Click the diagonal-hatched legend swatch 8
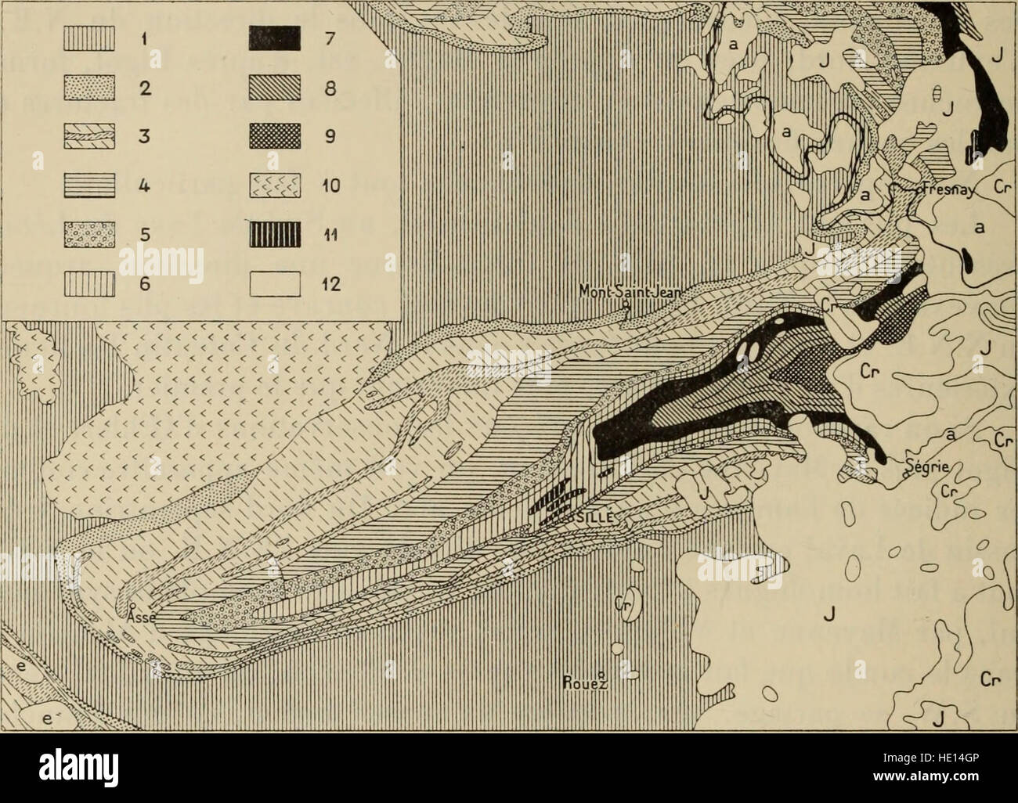 276,88
